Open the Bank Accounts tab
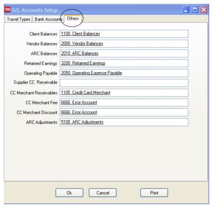This screenshot has height=208, width=213. [48, 19]
